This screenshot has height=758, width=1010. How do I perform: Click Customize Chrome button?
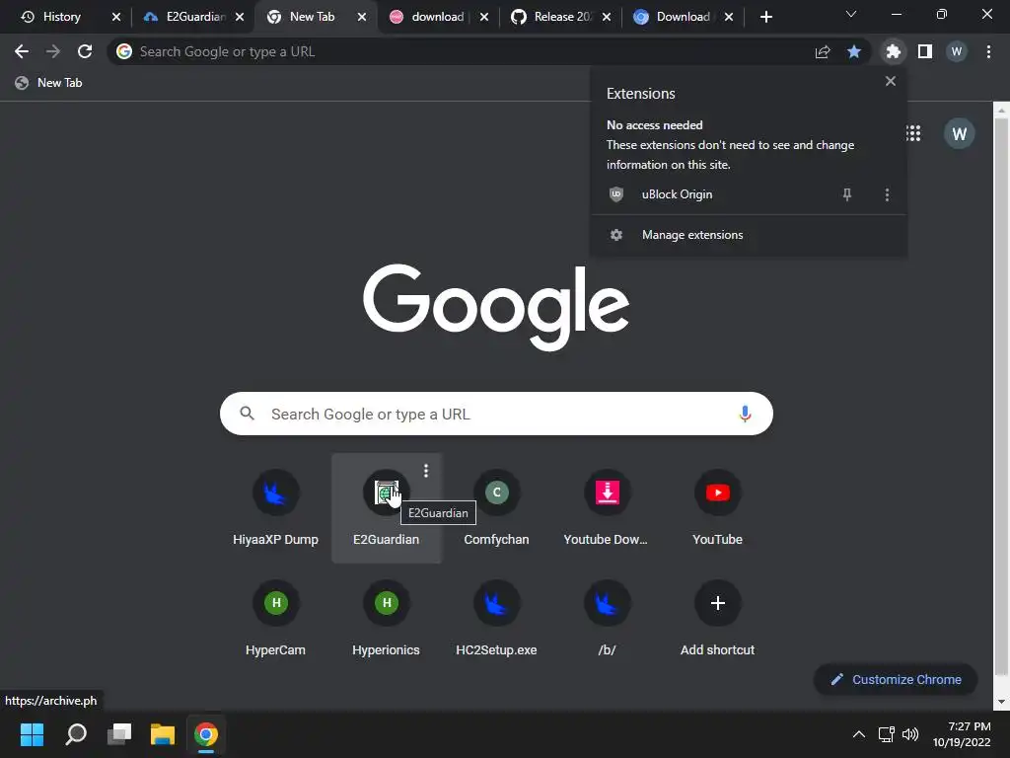point(896,679)
